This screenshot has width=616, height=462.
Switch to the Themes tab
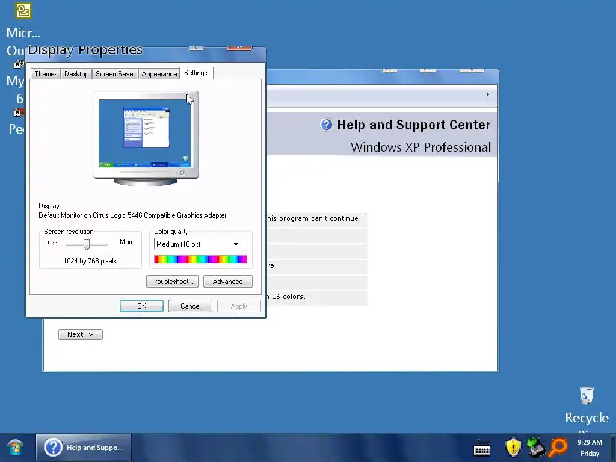[46, 74]
